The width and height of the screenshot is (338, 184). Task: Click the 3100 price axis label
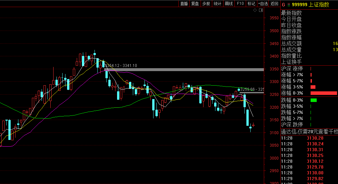pos(274,133)
